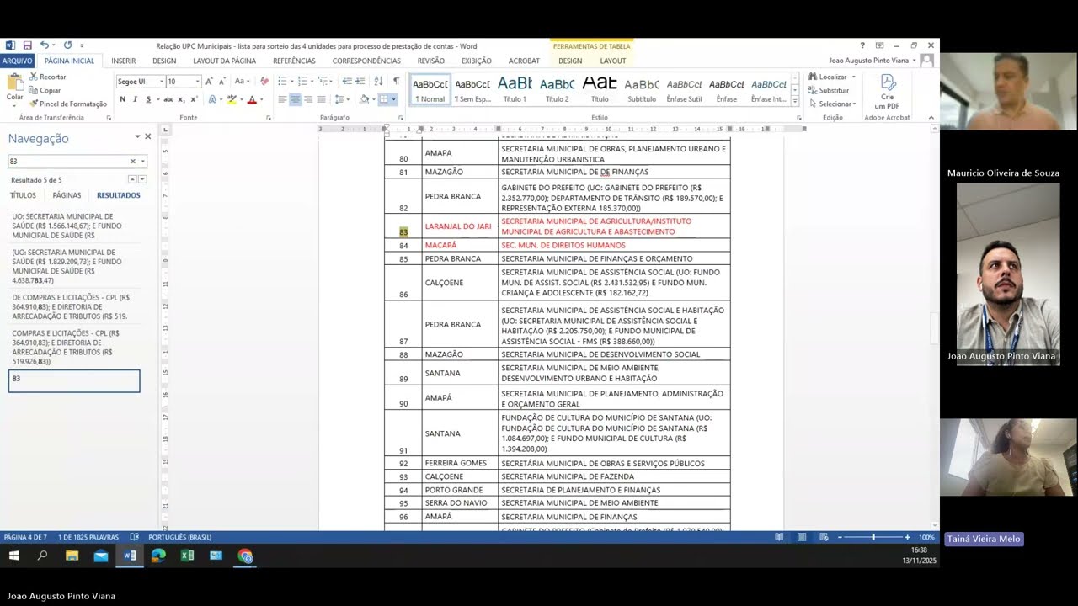Image resolution: width=1078 pixels, height=606 pixels.
Task: Click the Redo/Repeat icon in quick access toolbar
Action: tap(67, 45)
